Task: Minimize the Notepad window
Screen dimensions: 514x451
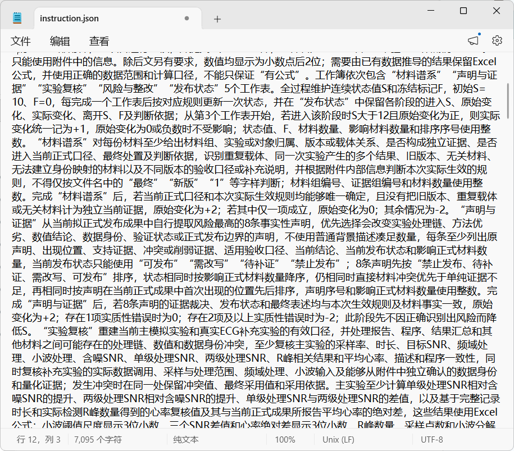Action: pyautogui.click(x=431, y=11)
